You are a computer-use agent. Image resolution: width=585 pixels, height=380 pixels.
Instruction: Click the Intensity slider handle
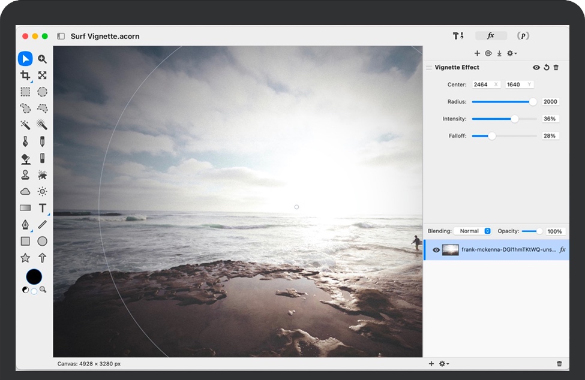[x=514, y=119]
